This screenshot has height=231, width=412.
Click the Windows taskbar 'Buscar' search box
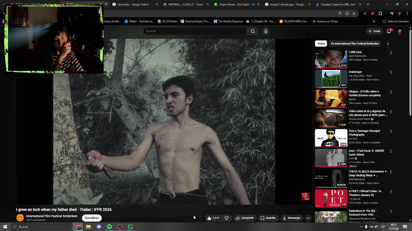point(41,227)
